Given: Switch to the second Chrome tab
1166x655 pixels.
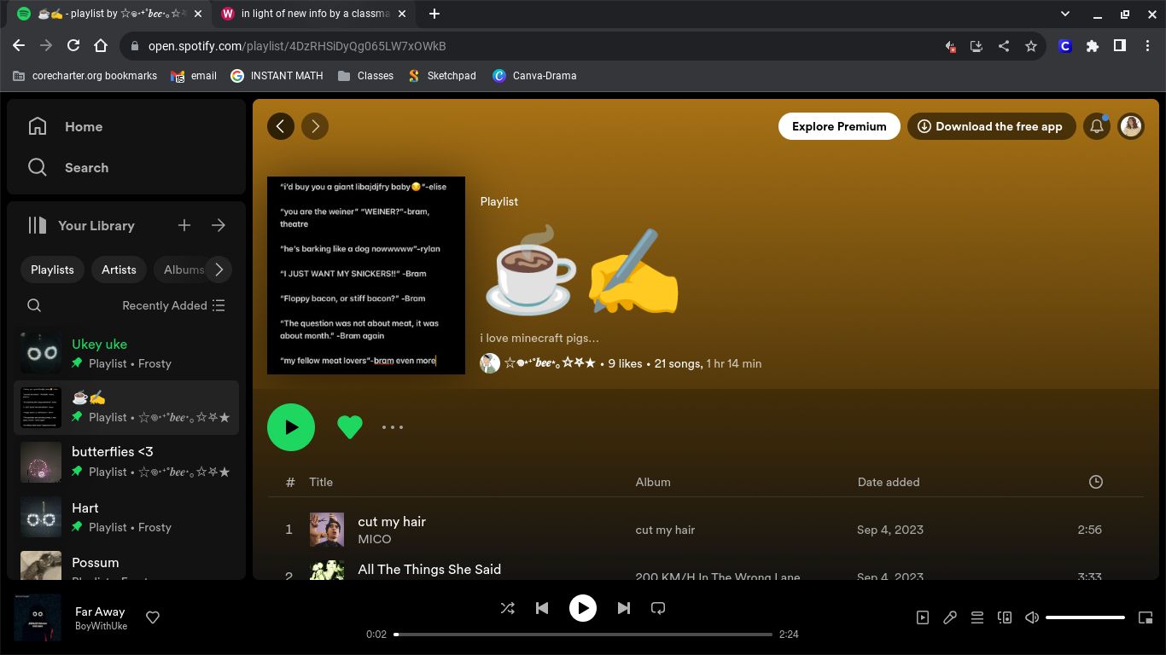Looking at the screenshot, I should 314,14.
